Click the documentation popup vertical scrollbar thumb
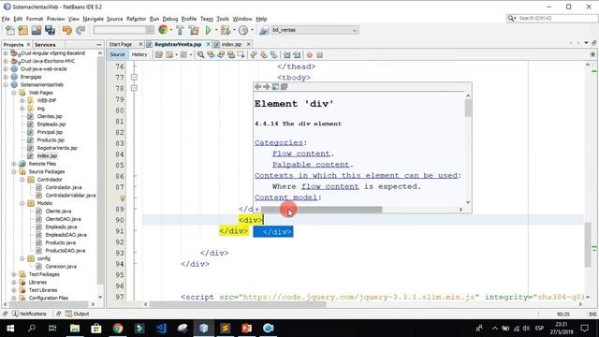599x337 pixels. point(468,109)
